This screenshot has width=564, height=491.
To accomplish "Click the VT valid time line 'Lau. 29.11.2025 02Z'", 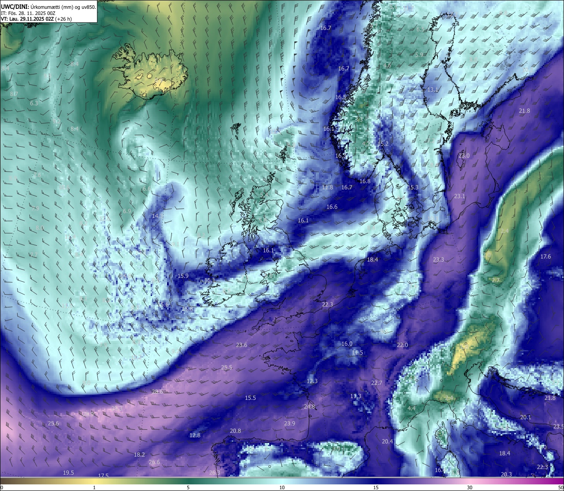I will pos(32,19).
